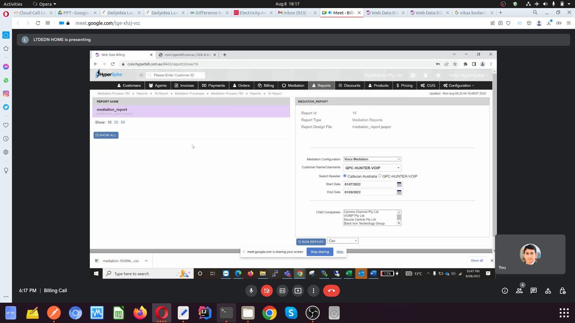Viewport: 575px width, 323px height.
Task: Toggle closed captions button
Action: [x=282, y=291]
